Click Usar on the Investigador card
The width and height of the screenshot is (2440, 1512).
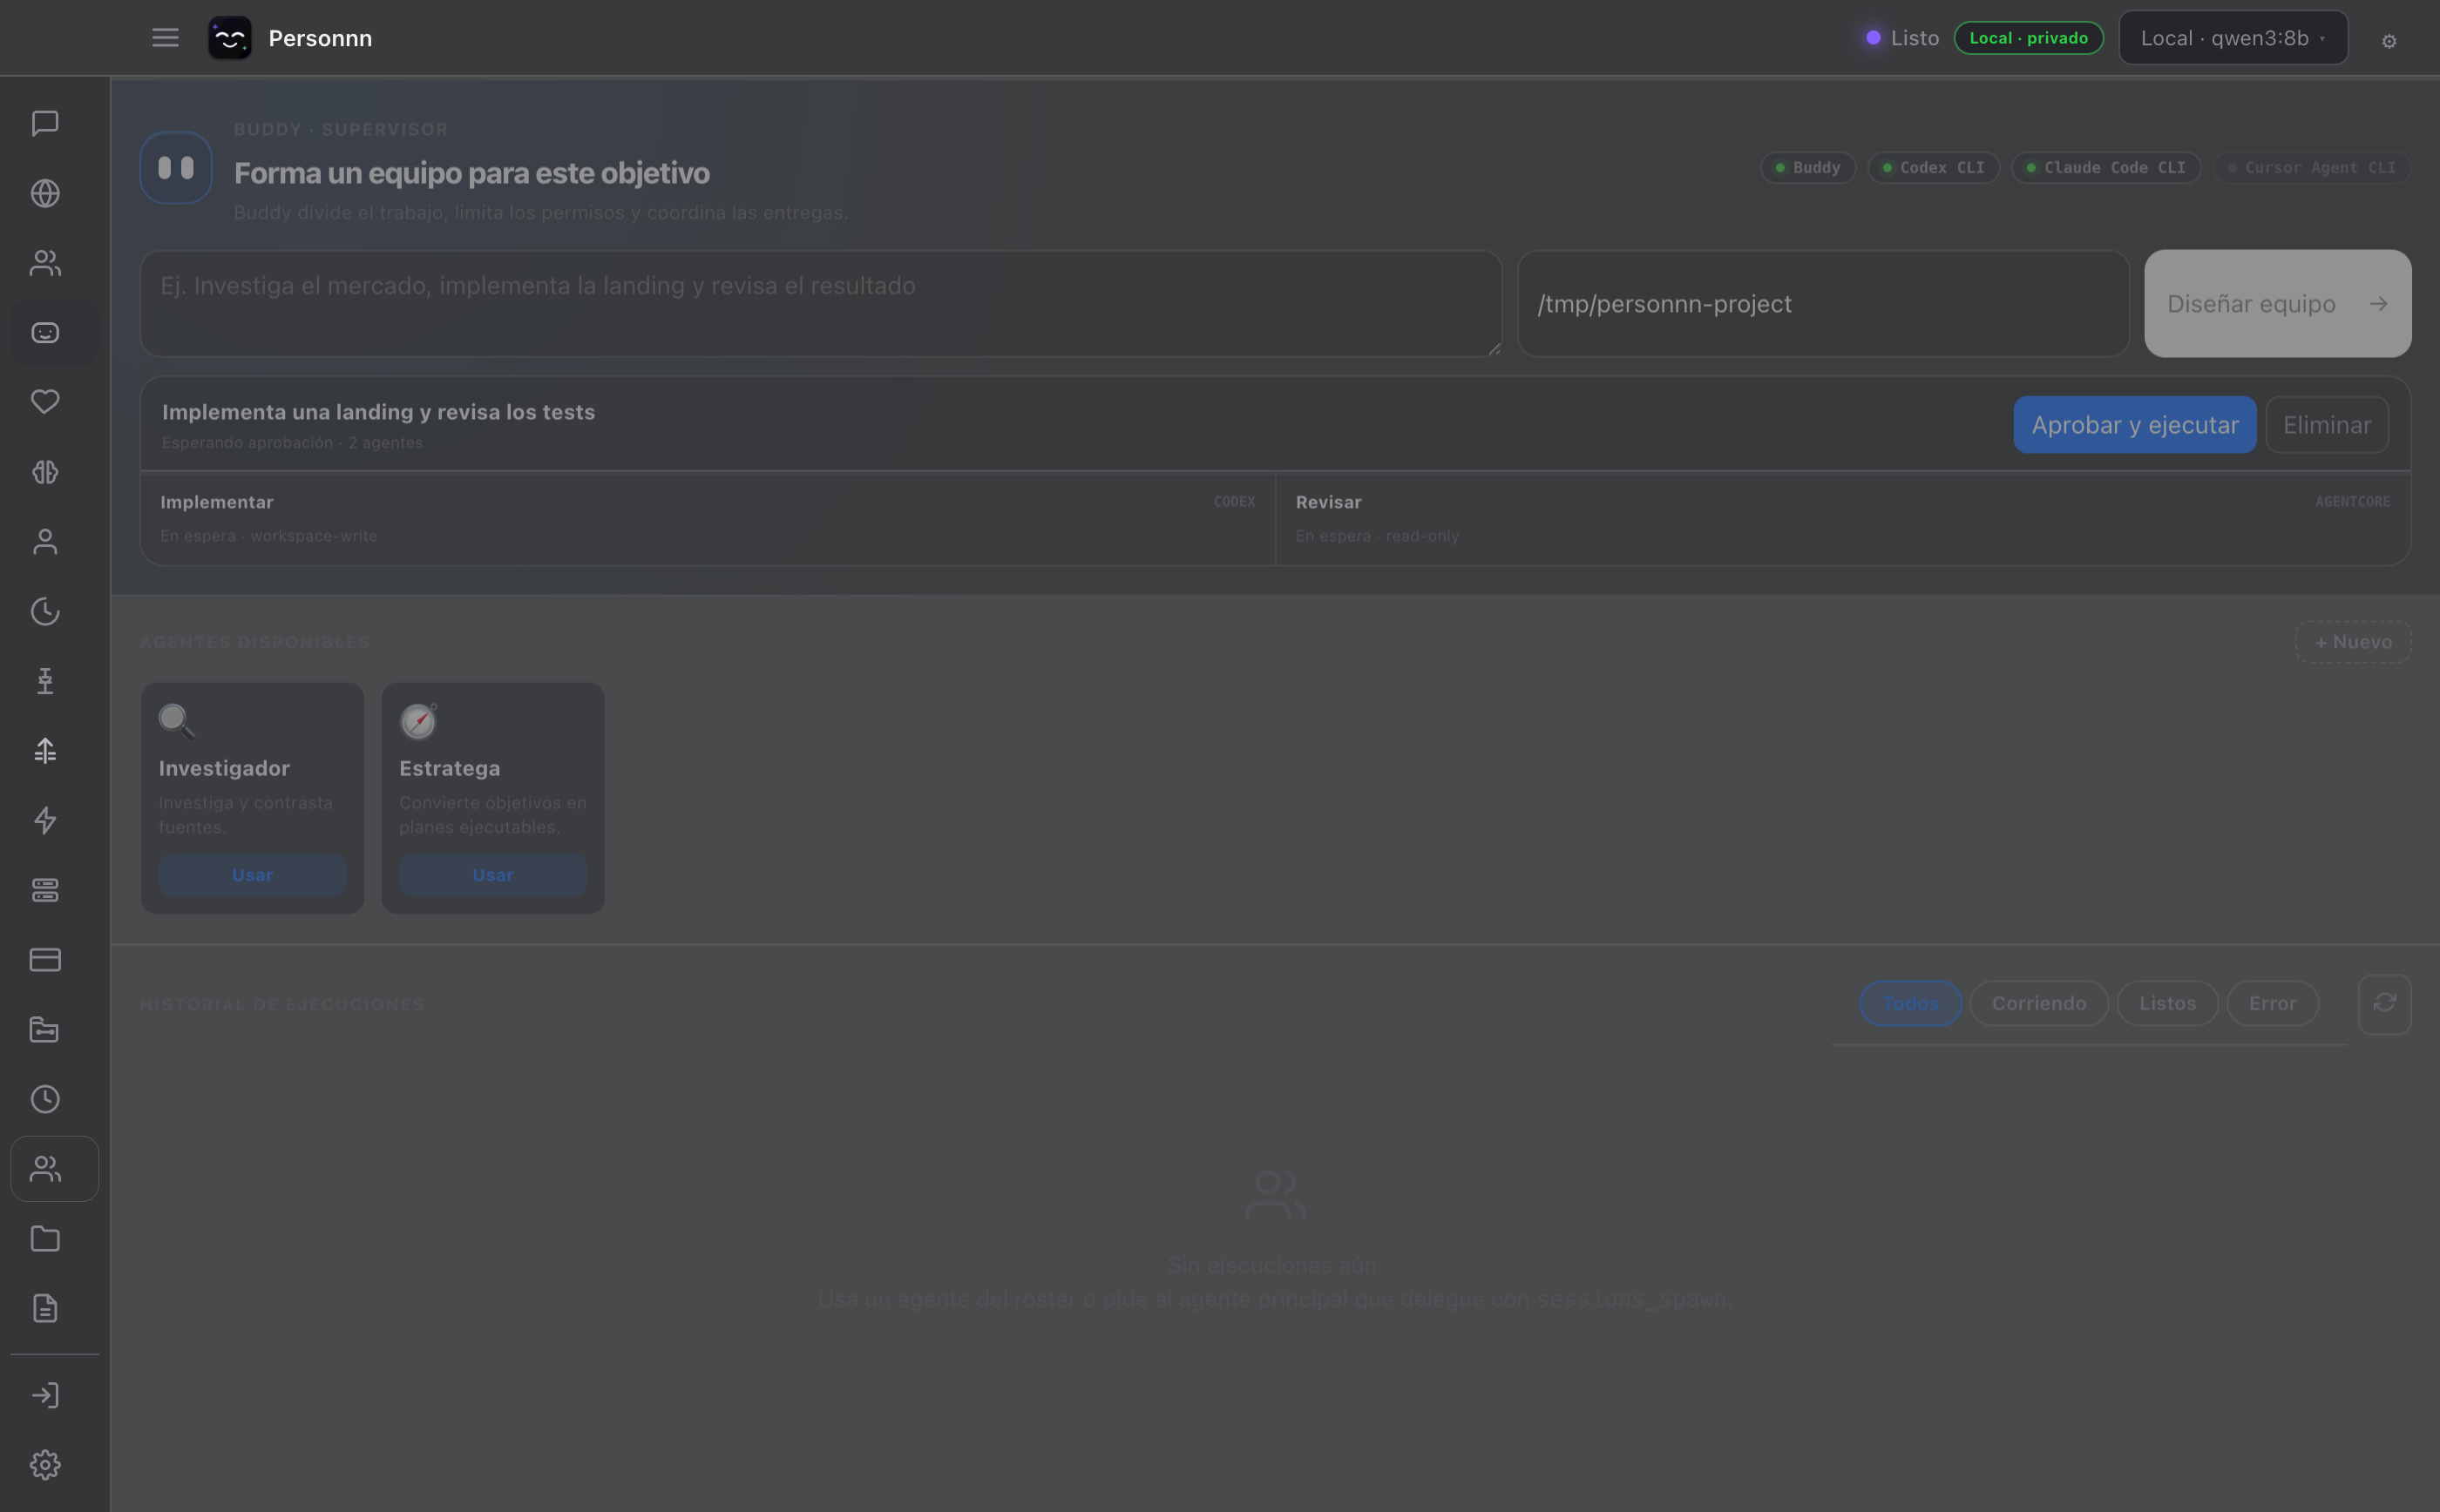pyautogui.click(x=252, y=875)
